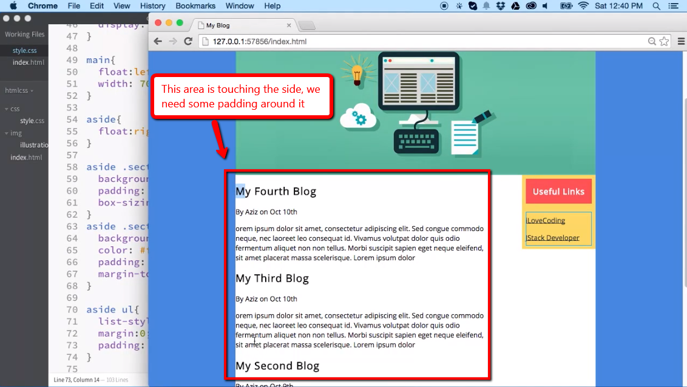Bookmark the page using the star icon
The width and height of the screenshot is (687, 387).
[663, 41]
